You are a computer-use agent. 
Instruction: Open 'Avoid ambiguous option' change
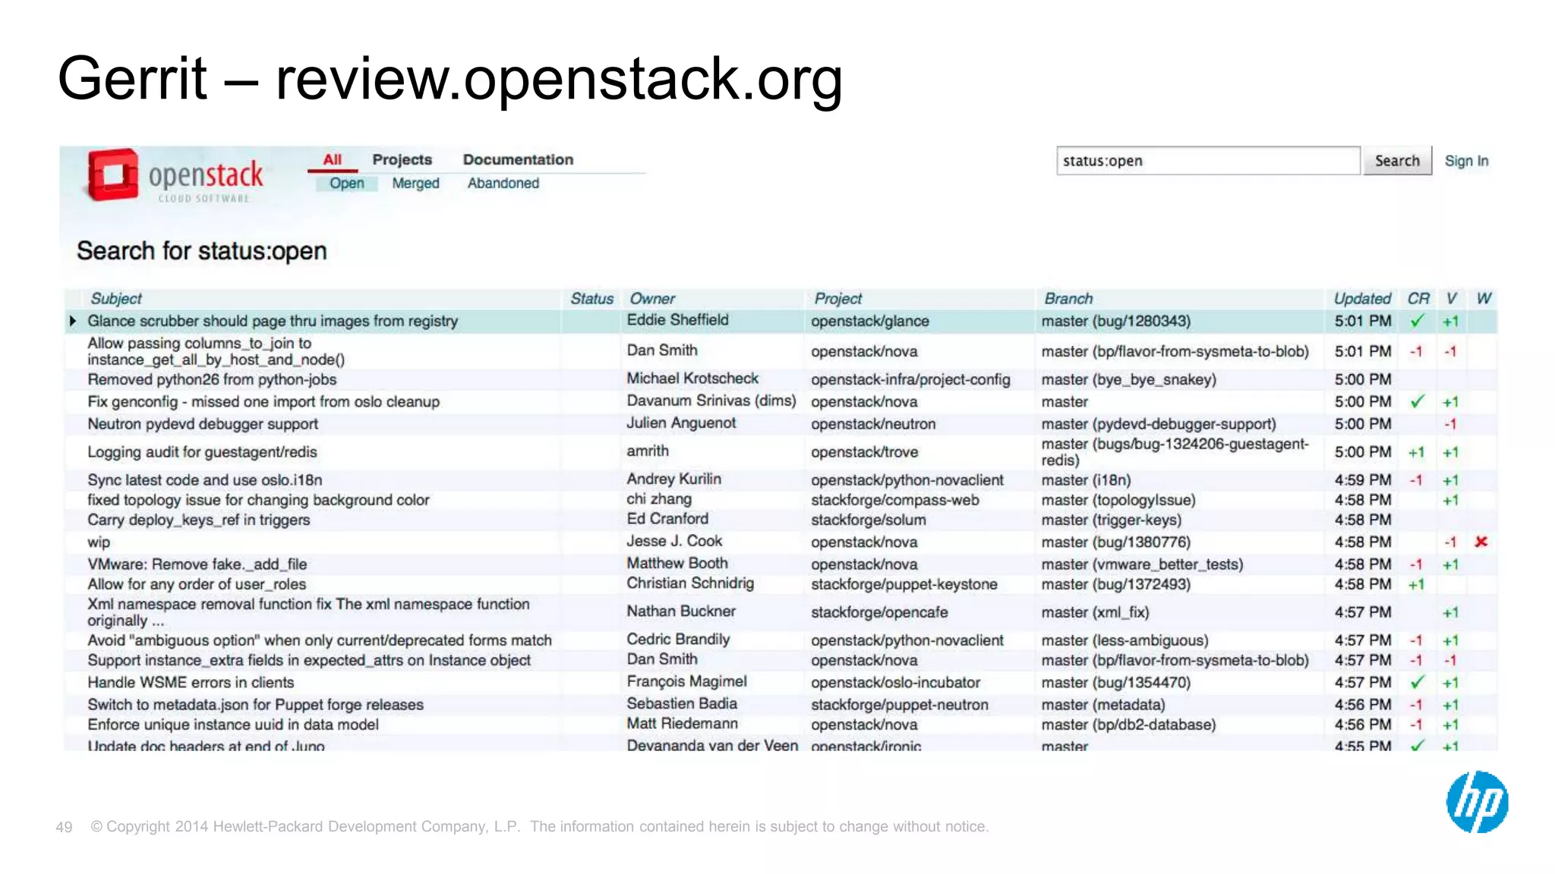pos(320,640)
